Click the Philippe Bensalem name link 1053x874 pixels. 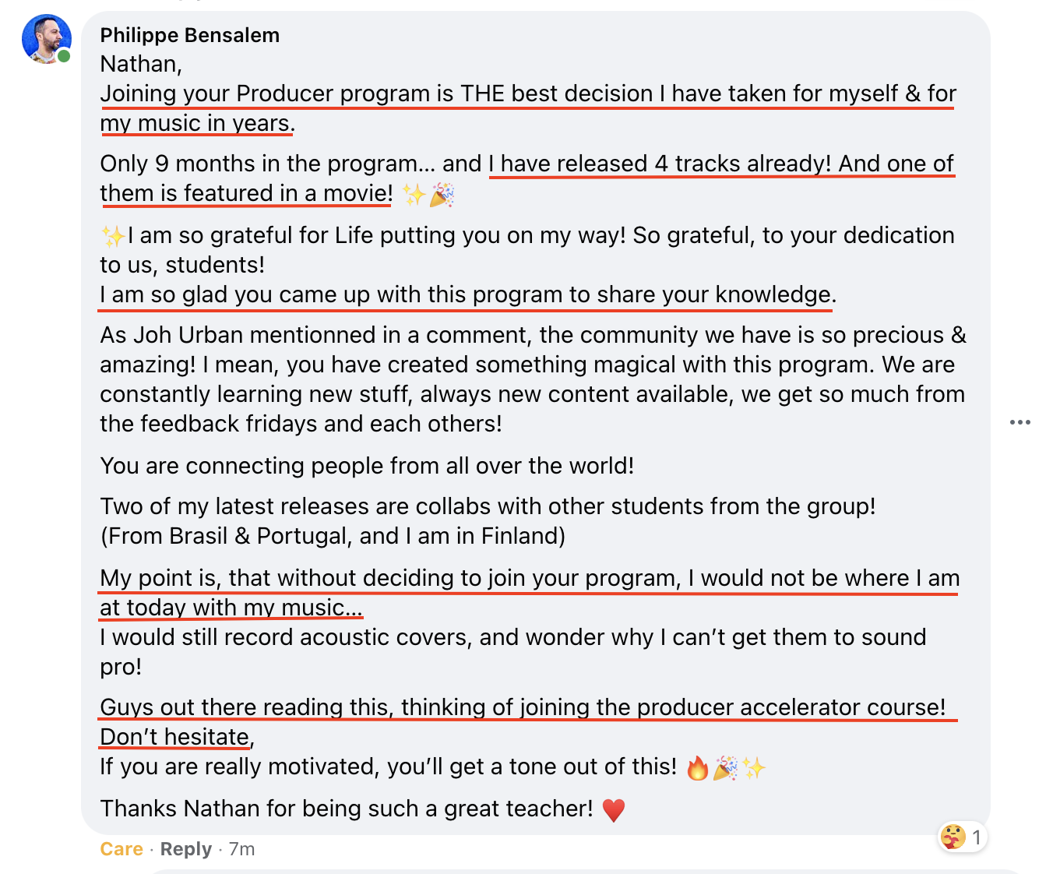[x=190, y=35]
